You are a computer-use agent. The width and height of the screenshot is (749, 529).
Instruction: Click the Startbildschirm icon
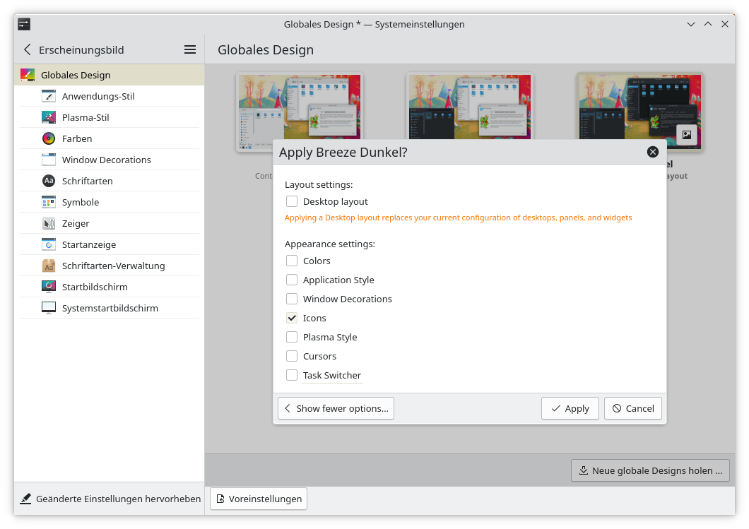tap(49, 287)
